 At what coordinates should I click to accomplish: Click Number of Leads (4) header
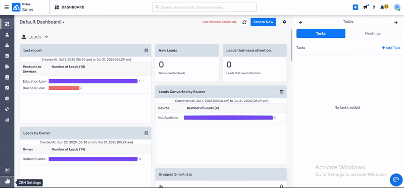click(203, 108)
